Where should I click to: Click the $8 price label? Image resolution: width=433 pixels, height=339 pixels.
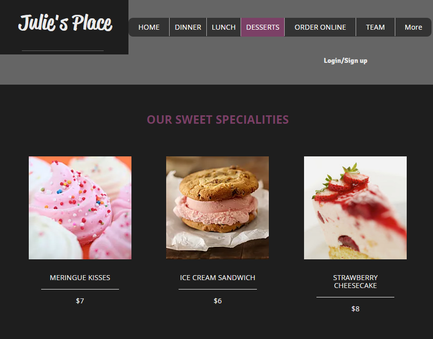tap(356, 309)
